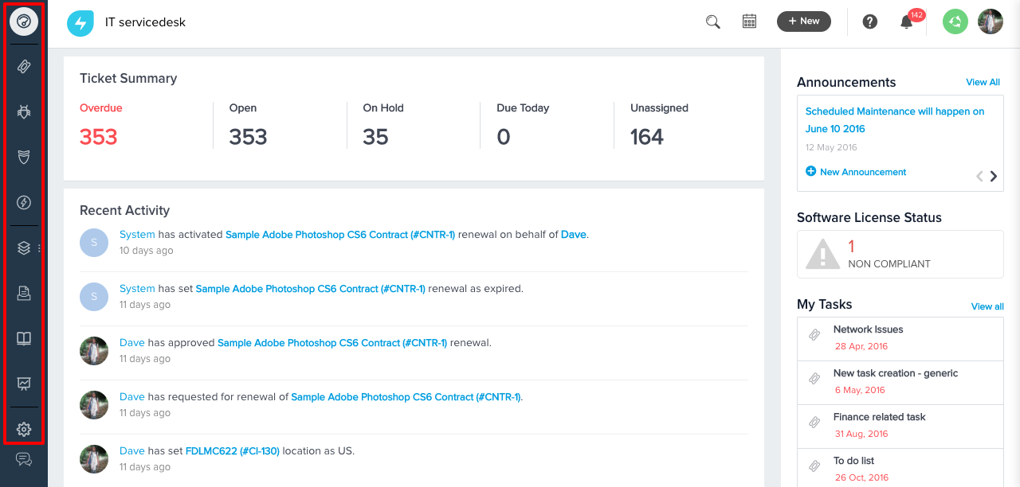Open the user profile avatar menu
The image size is (1020, 487).
pyautogui.click(x=991, y=21)
